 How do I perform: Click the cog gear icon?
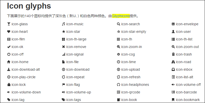[x=119, y=54]
